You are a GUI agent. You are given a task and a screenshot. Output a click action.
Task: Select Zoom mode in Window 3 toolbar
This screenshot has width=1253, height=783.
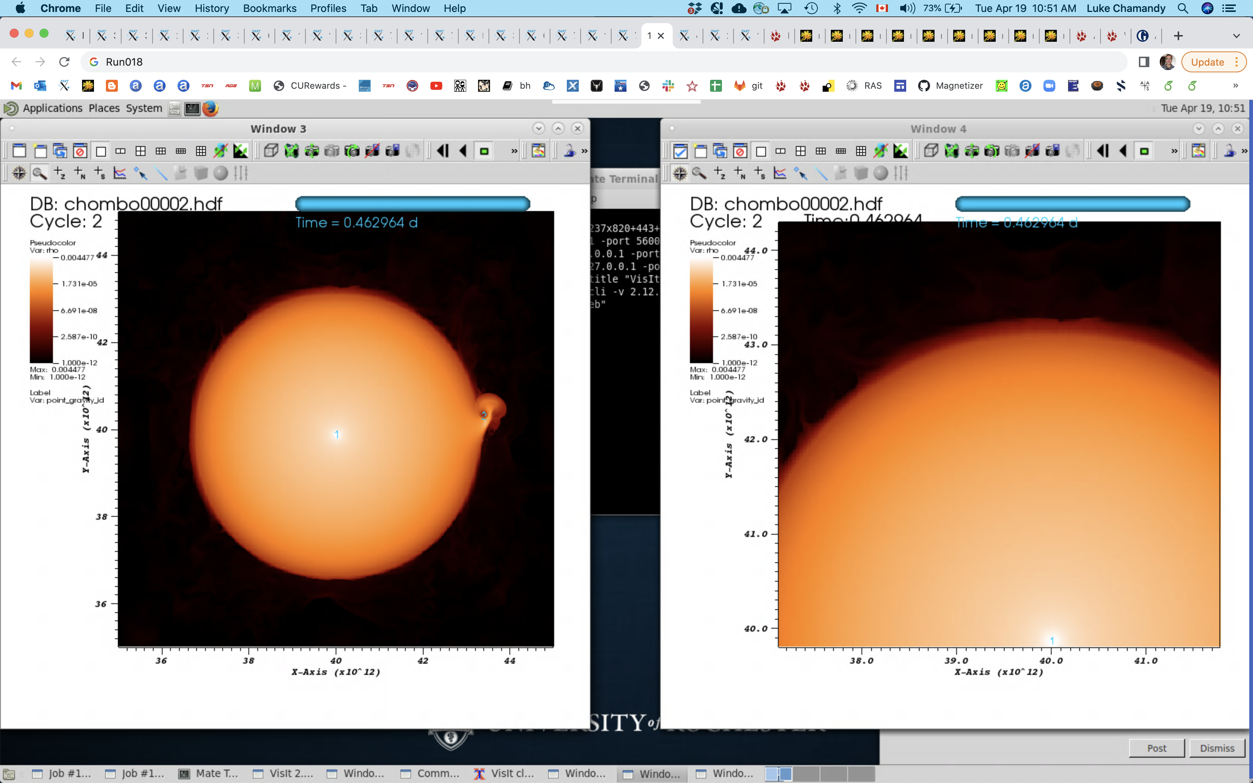coord(40,173)
